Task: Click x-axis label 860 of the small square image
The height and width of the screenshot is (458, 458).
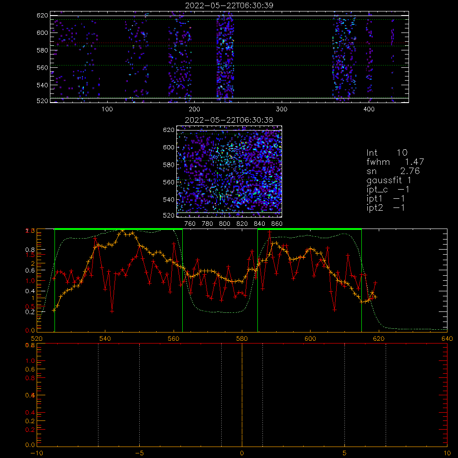Action: [277, 224]
